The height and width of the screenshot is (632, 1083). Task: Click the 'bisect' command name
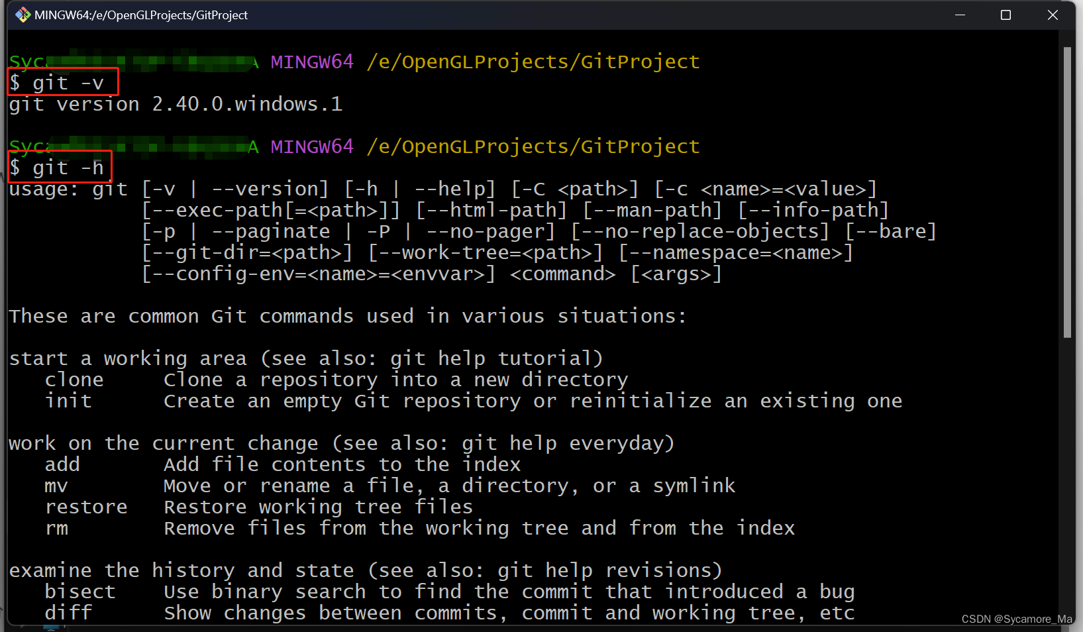tap(80, 592)
